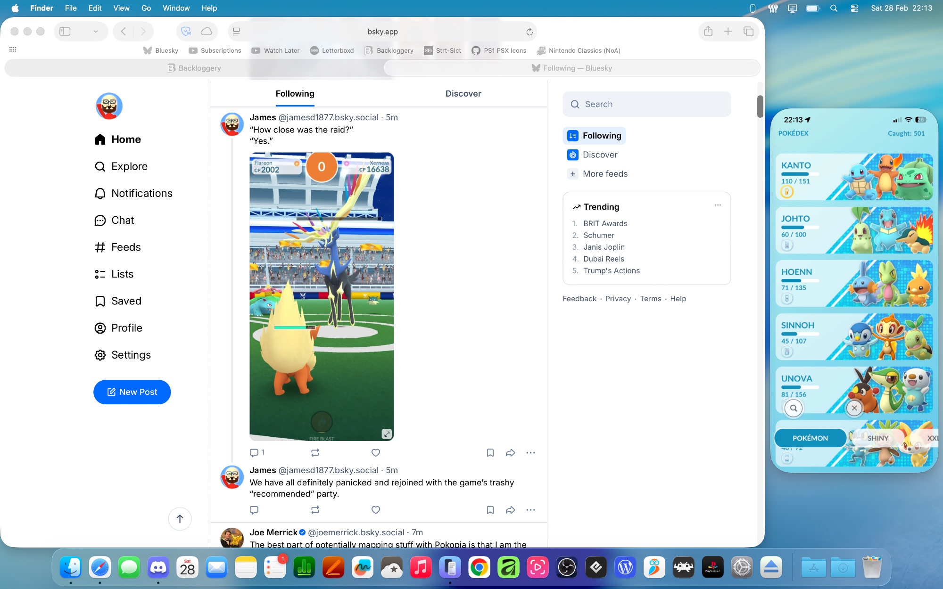Expand Safari sidebar options dropdown arrow
This screenshot has width=943, height=589.
click(x=95, y=32)
